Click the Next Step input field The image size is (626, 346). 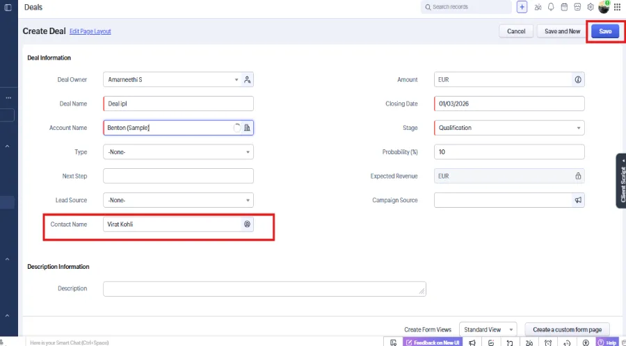click(x=178, y=176)
